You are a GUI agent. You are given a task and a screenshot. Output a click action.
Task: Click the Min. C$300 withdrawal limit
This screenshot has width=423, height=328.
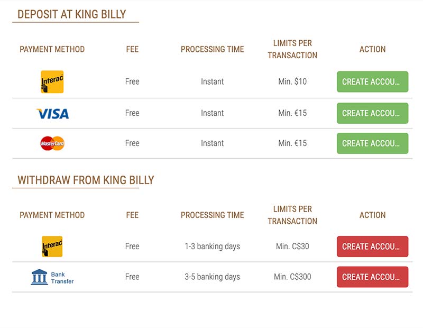click(x=292, y=277)
